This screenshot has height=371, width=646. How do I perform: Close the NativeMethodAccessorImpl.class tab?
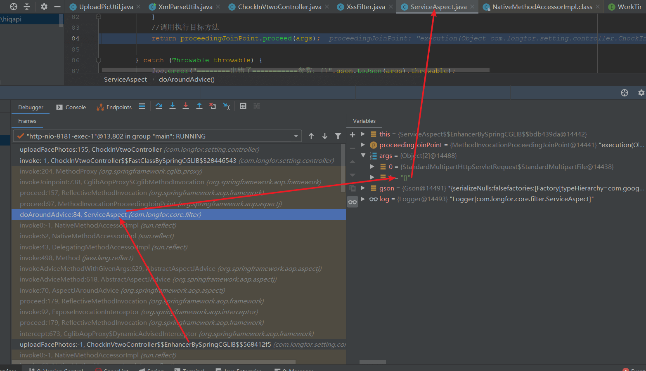pos(598,7)
